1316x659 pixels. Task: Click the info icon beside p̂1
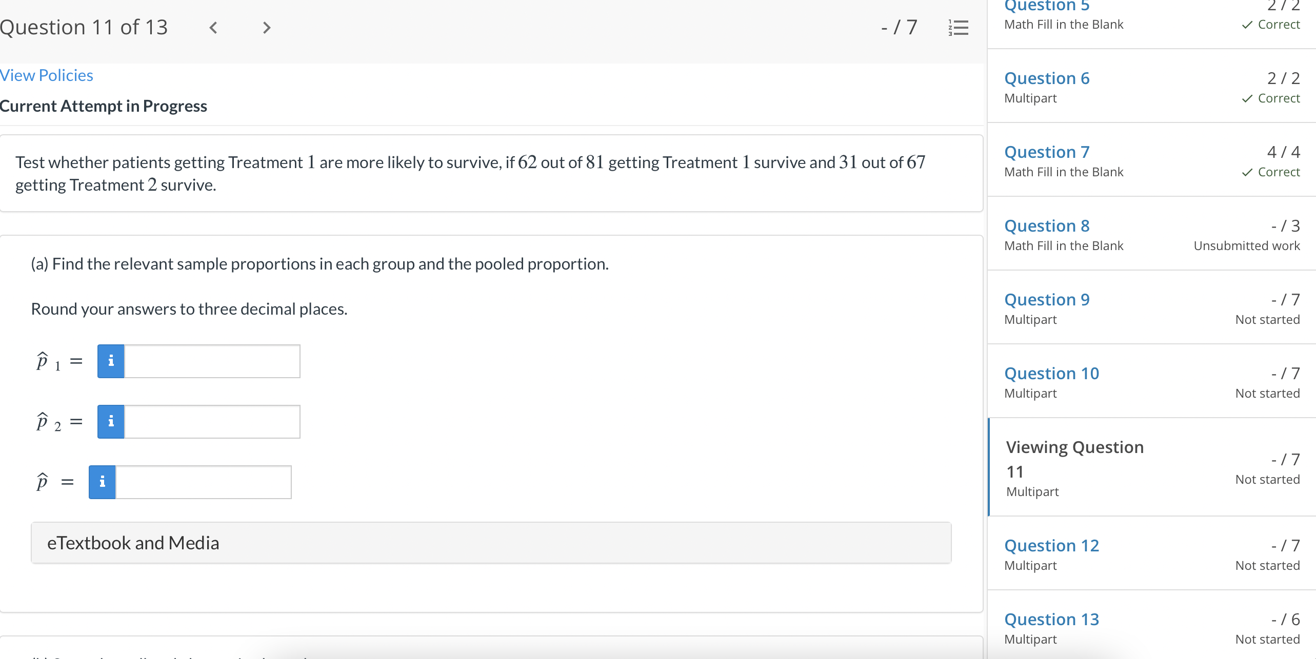(110, 361)
